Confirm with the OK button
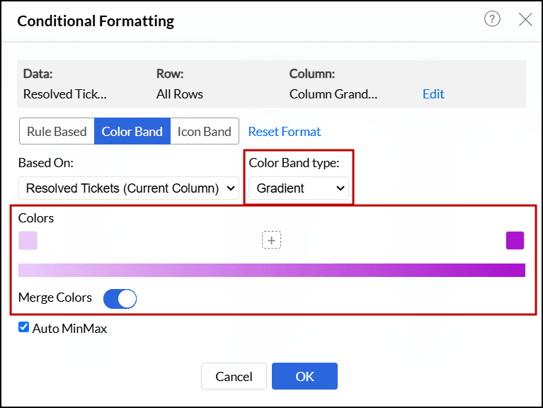The image size is (543, 408). click(304, 376)
